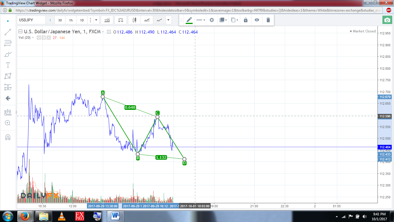Hide drawing using eye icon in toolbar
This screenshot has width=394, height=222.
coord(257,20)
